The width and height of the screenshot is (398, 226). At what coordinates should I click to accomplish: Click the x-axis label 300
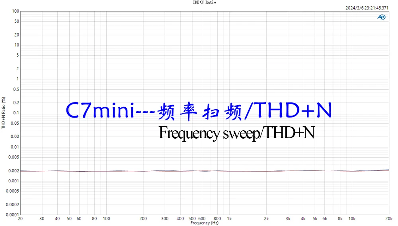[x=165, y=218]
